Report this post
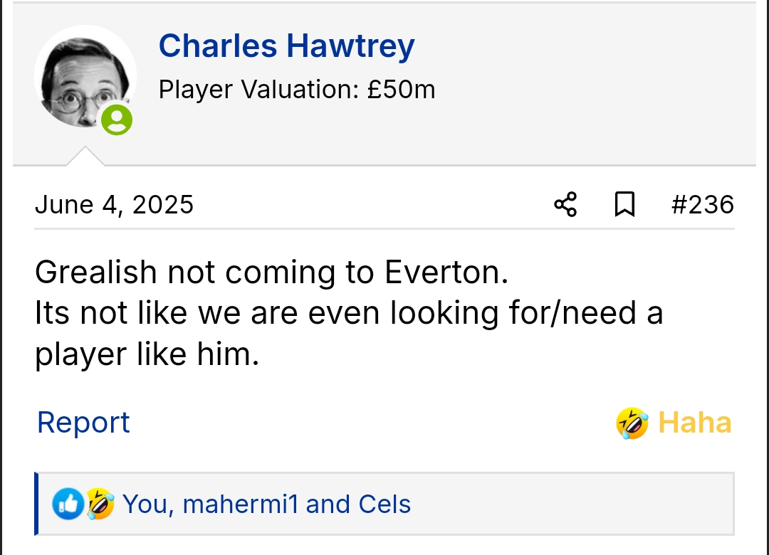This screenshot has height=555, width=769. [x=83, y=423]
